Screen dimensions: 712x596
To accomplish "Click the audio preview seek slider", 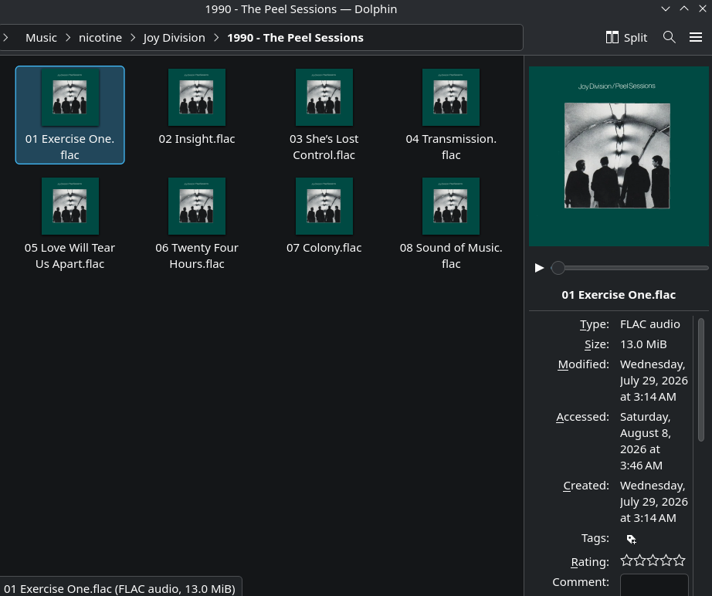I will pos(629,268).
